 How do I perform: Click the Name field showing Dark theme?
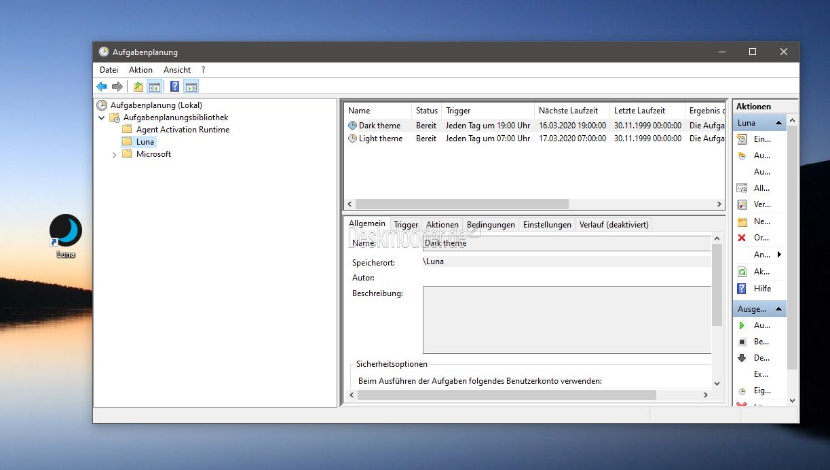[x=566, y=243]
